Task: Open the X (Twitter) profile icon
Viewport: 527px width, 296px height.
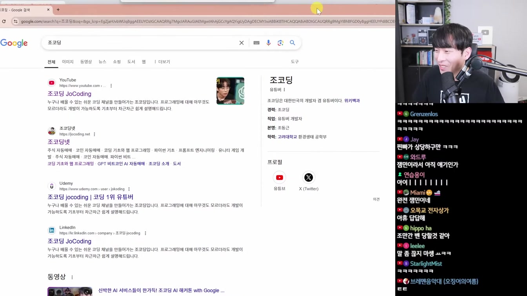Action: pyautogui.click(x=309, y=178)
